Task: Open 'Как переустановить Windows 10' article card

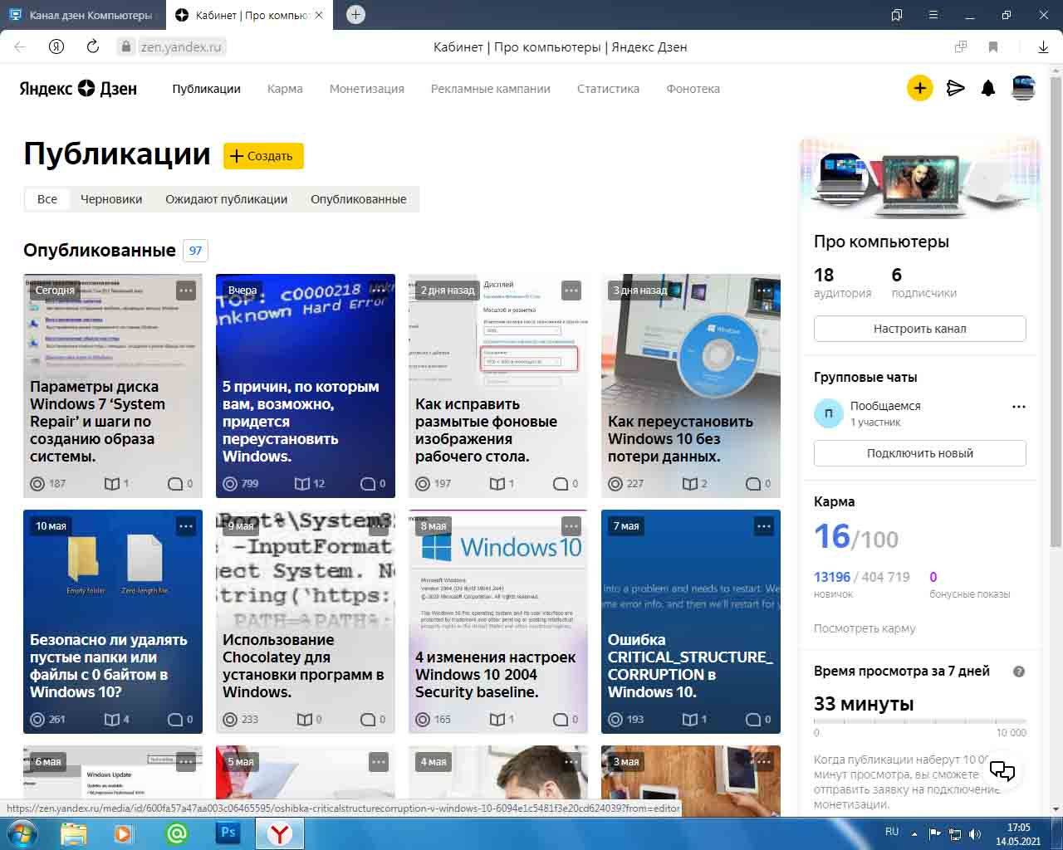Action: [x=691, y=386]
